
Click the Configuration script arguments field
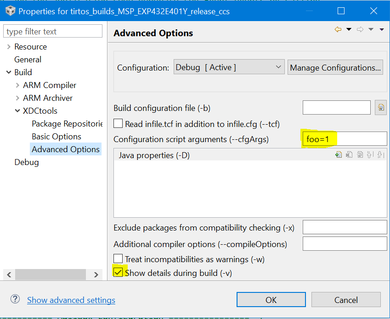tap(345, 138)
